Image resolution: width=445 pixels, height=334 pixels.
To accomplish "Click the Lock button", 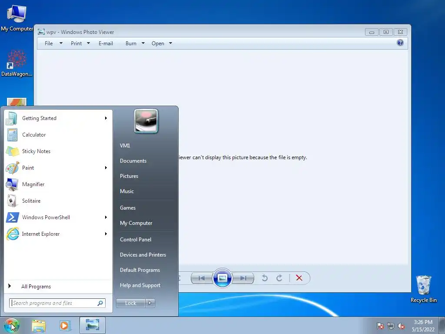I will point(131,303).
